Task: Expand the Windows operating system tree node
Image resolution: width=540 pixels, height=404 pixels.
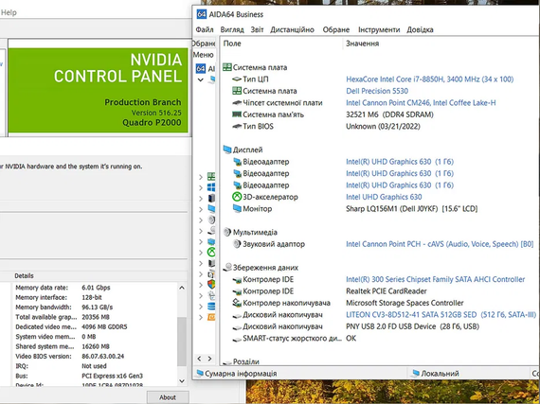Action: (201, 187)
